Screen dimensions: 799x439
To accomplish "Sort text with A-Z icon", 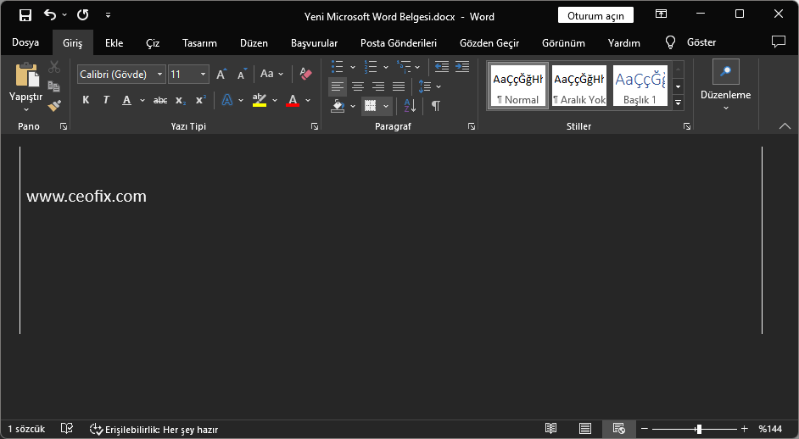I will [410, 106].
